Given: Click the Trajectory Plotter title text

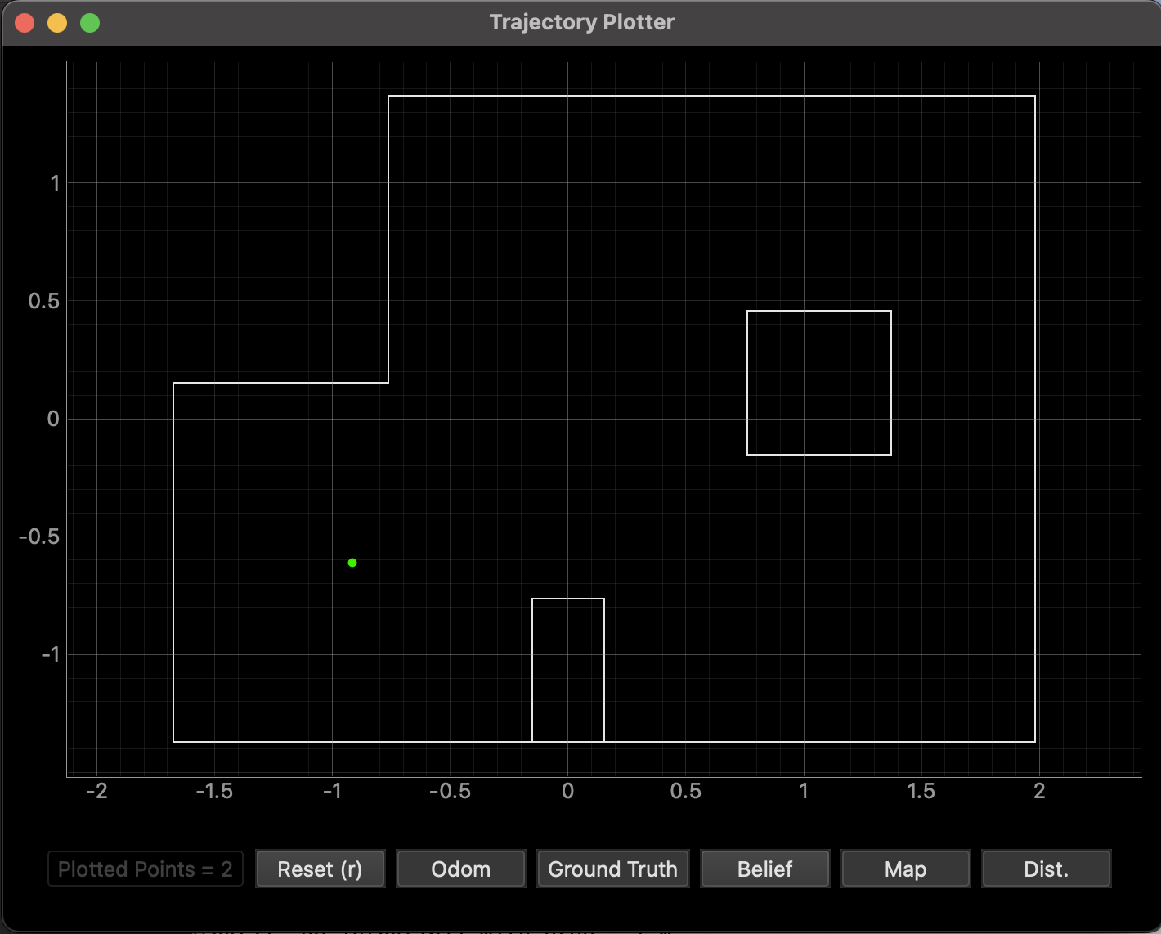Looking at the screenshot, I should click(582, 22).
